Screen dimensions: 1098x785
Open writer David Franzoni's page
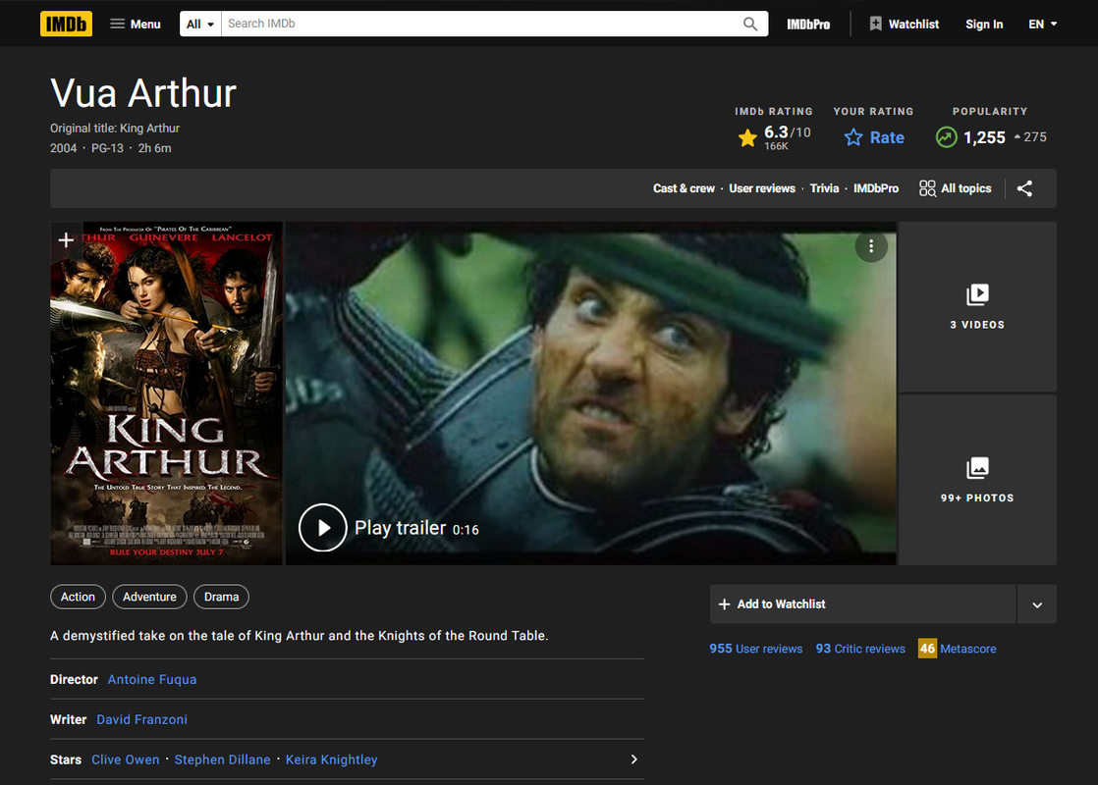coord(141,719)
